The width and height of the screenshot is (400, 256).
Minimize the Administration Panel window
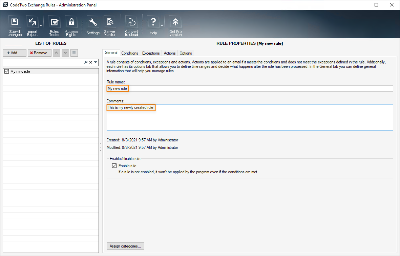pos(361,5)
